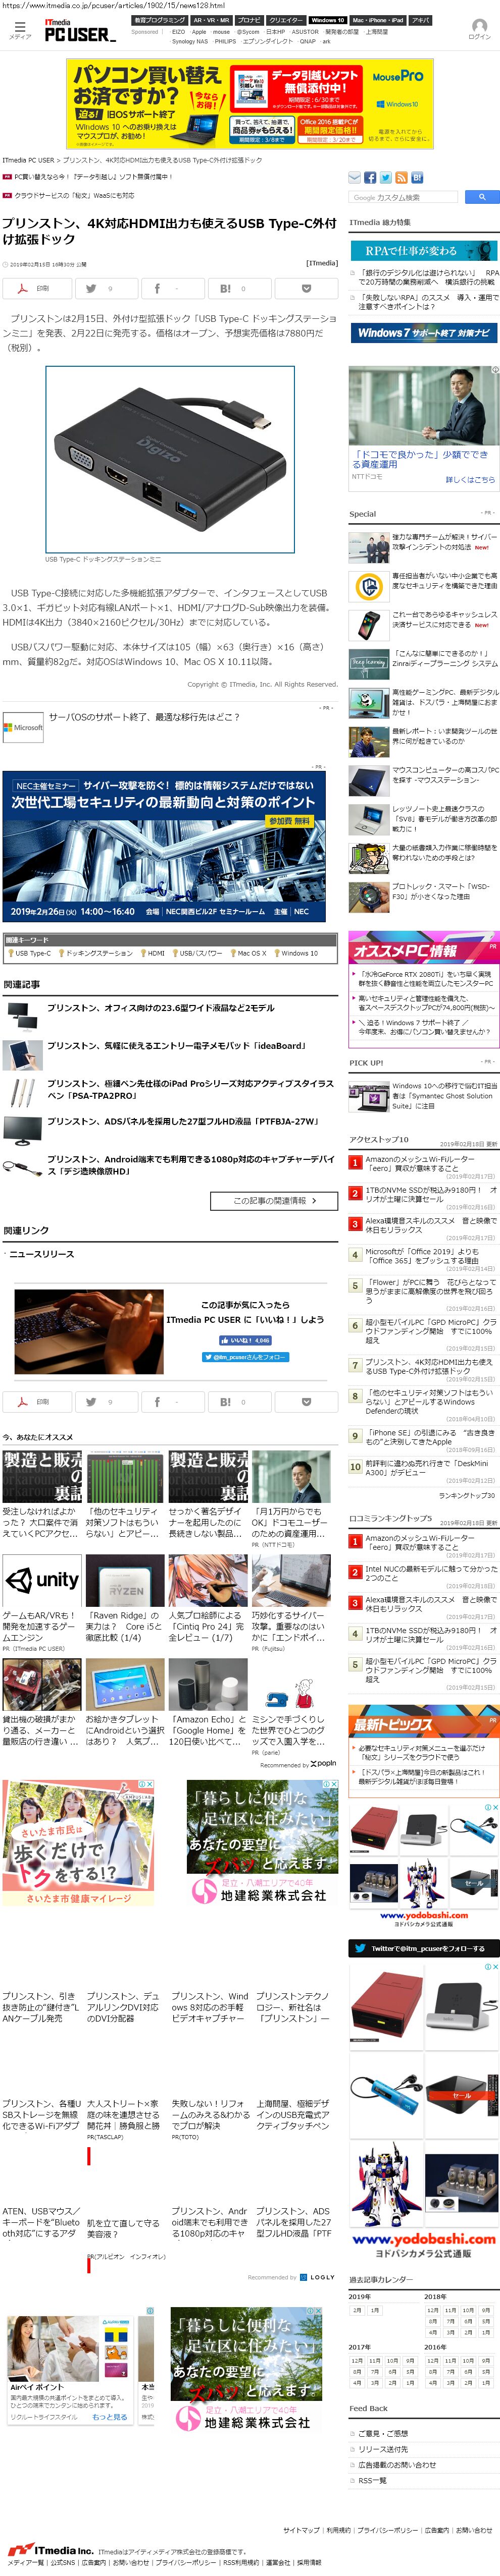This screenshot has height=2576, width=500.
Task: Click the Facebook Like button under the article
Action: (244, 1340)
